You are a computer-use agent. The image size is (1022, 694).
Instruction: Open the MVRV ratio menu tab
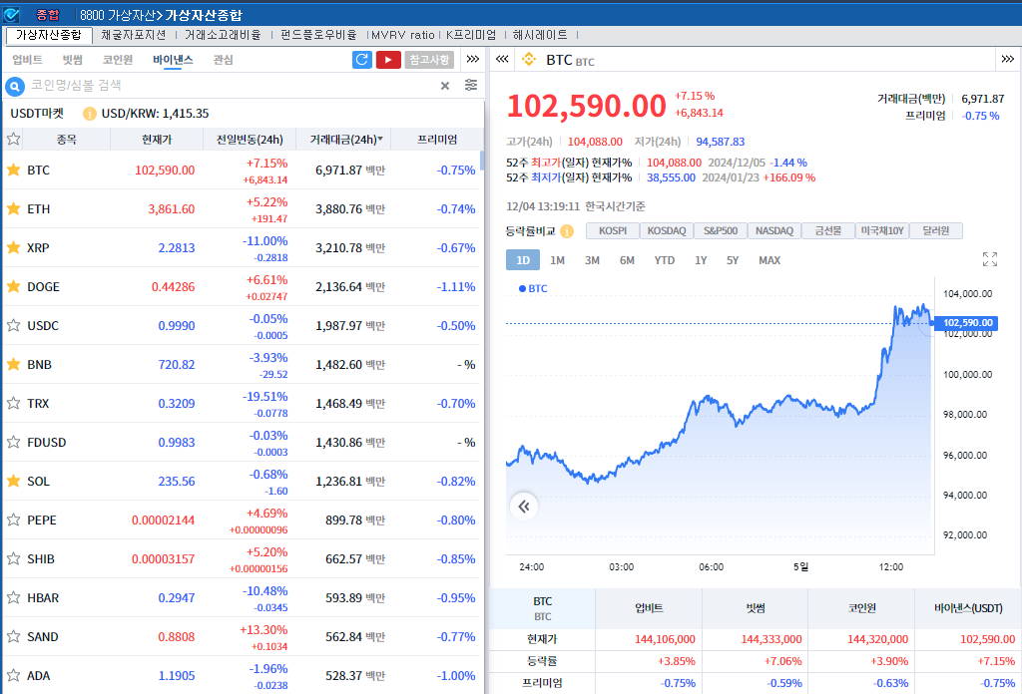[x=402, y=34]
